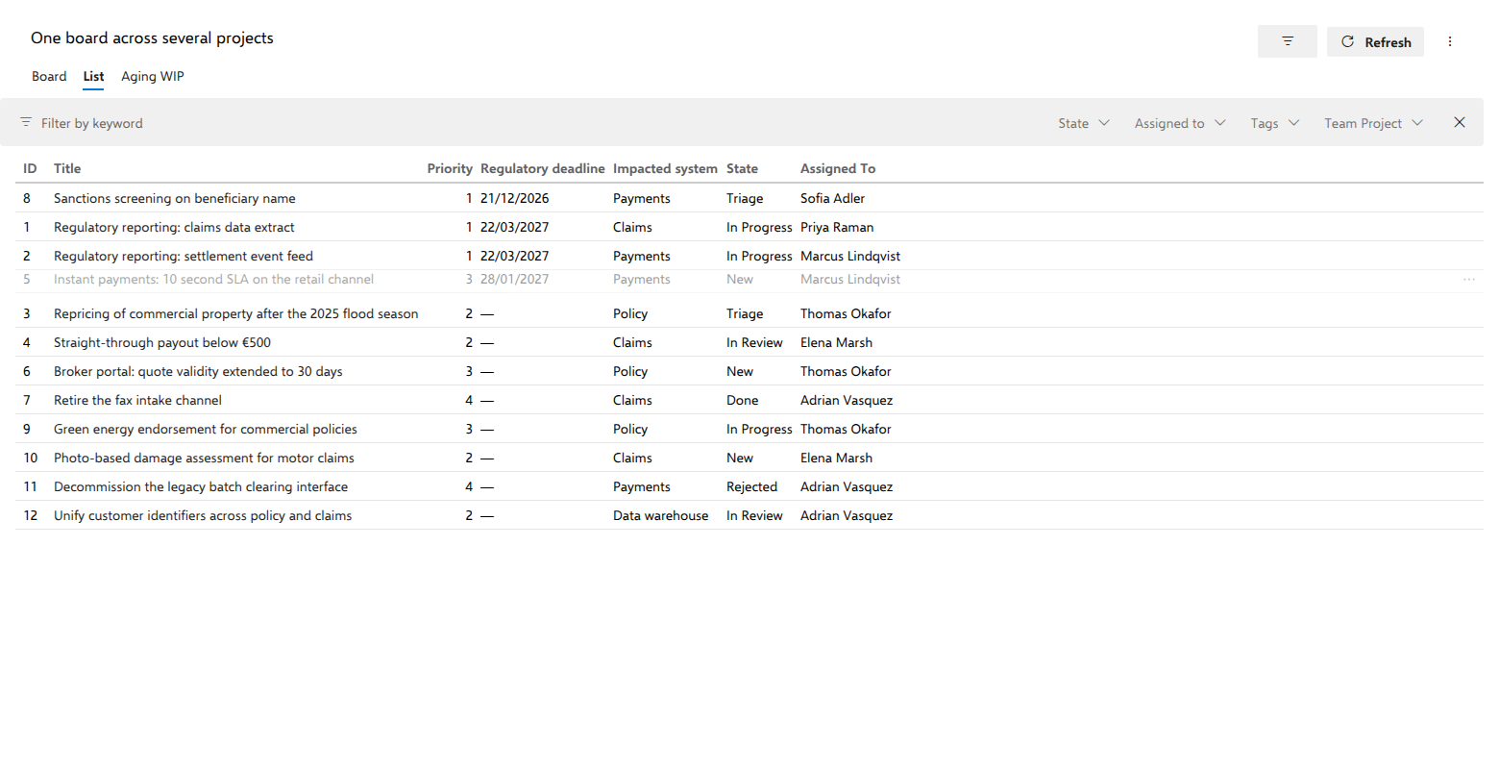Open 'Repricing of commercial property' work item

pos(235,313)
